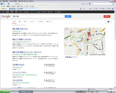Open the お気に入り(A) menu in menu bar
The width and height of the screenshot is (116, 93).
[20, 6]
